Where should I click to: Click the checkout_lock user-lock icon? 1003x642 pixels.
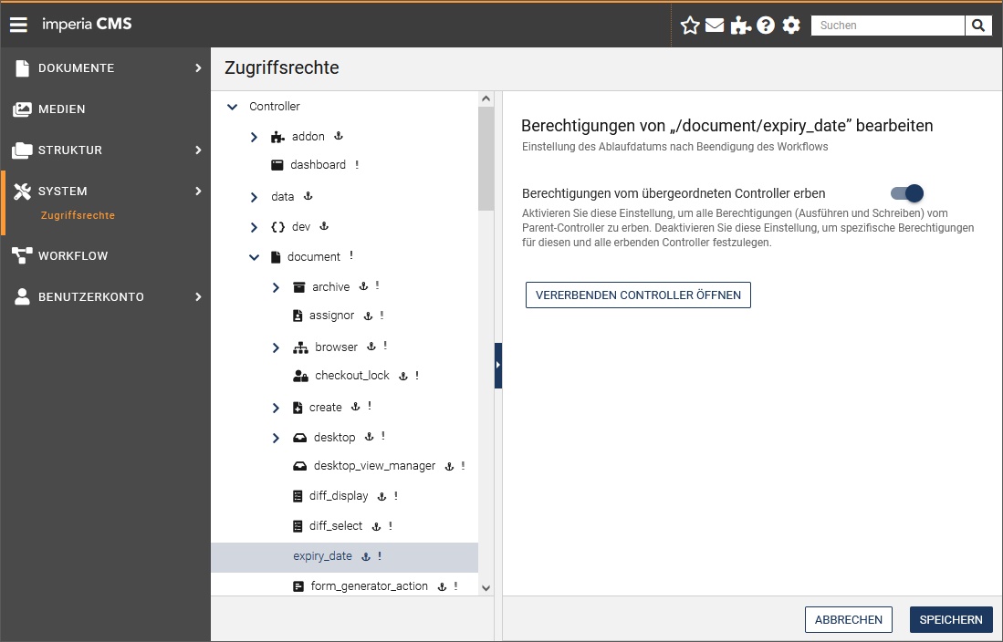tap(300, 376)
